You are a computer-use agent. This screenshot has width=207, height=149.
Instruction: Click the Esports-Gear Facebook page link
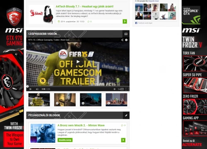coord(154,1)
